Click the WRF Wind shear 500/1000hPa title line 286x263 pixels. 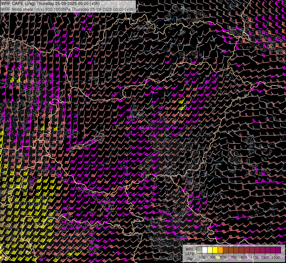click(68, 9)
